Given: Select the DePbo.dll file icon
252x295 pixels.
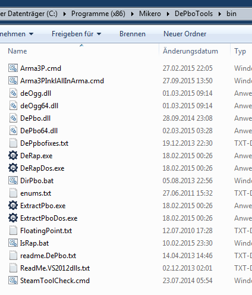Looking at the screenshot, I should pos(13,118).
